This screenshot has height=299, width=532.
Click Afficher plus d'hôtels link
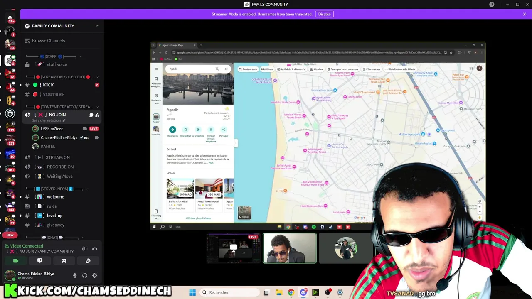tap(198, 218)
